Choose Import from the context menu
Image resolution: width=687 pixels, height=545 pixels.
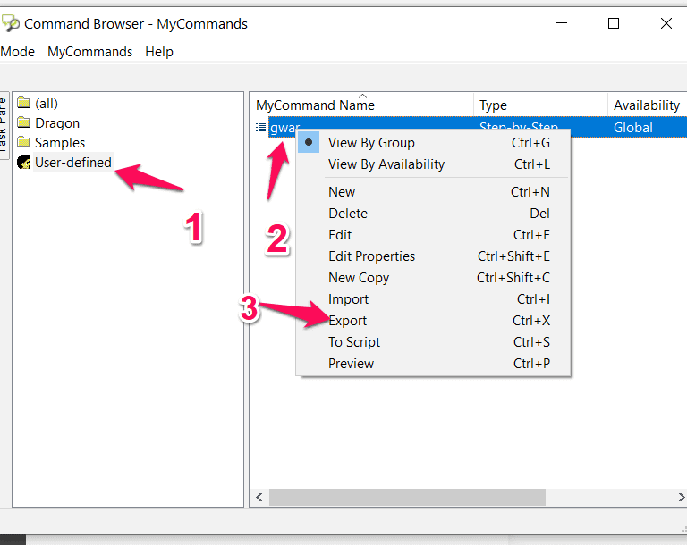click(x=434, y=299)
